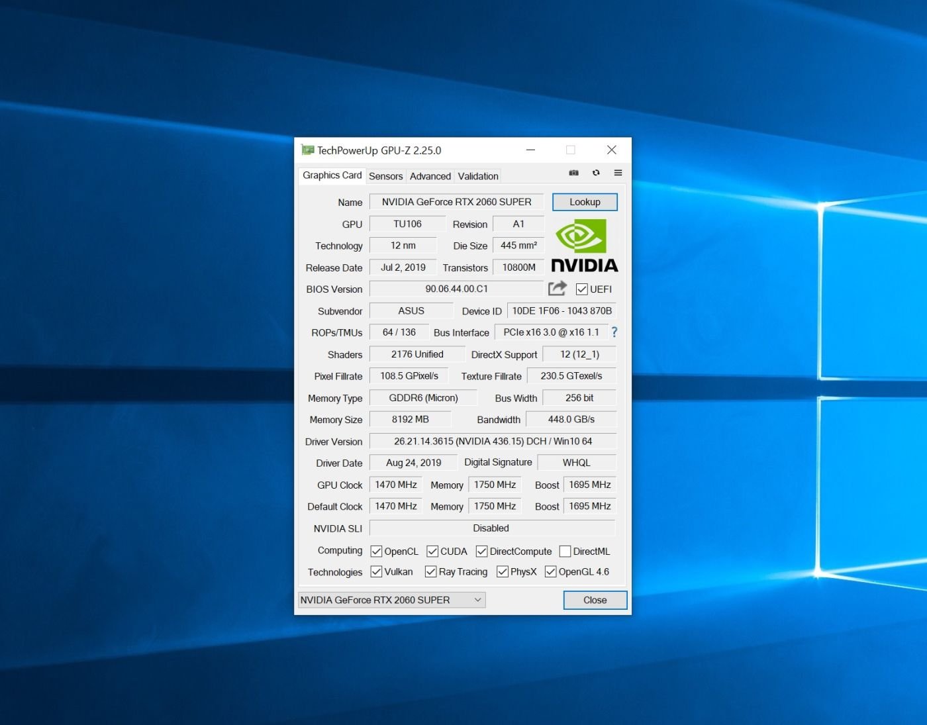Click the BIOS Version field 90.06.44.00.C1
927x725 pixels.
pos(456,289)
